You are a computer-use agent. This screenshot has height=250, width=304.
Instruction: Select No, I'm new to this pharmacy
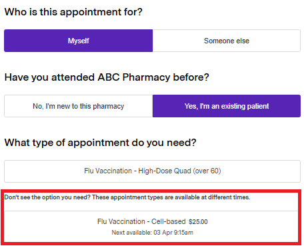[79, 106]
